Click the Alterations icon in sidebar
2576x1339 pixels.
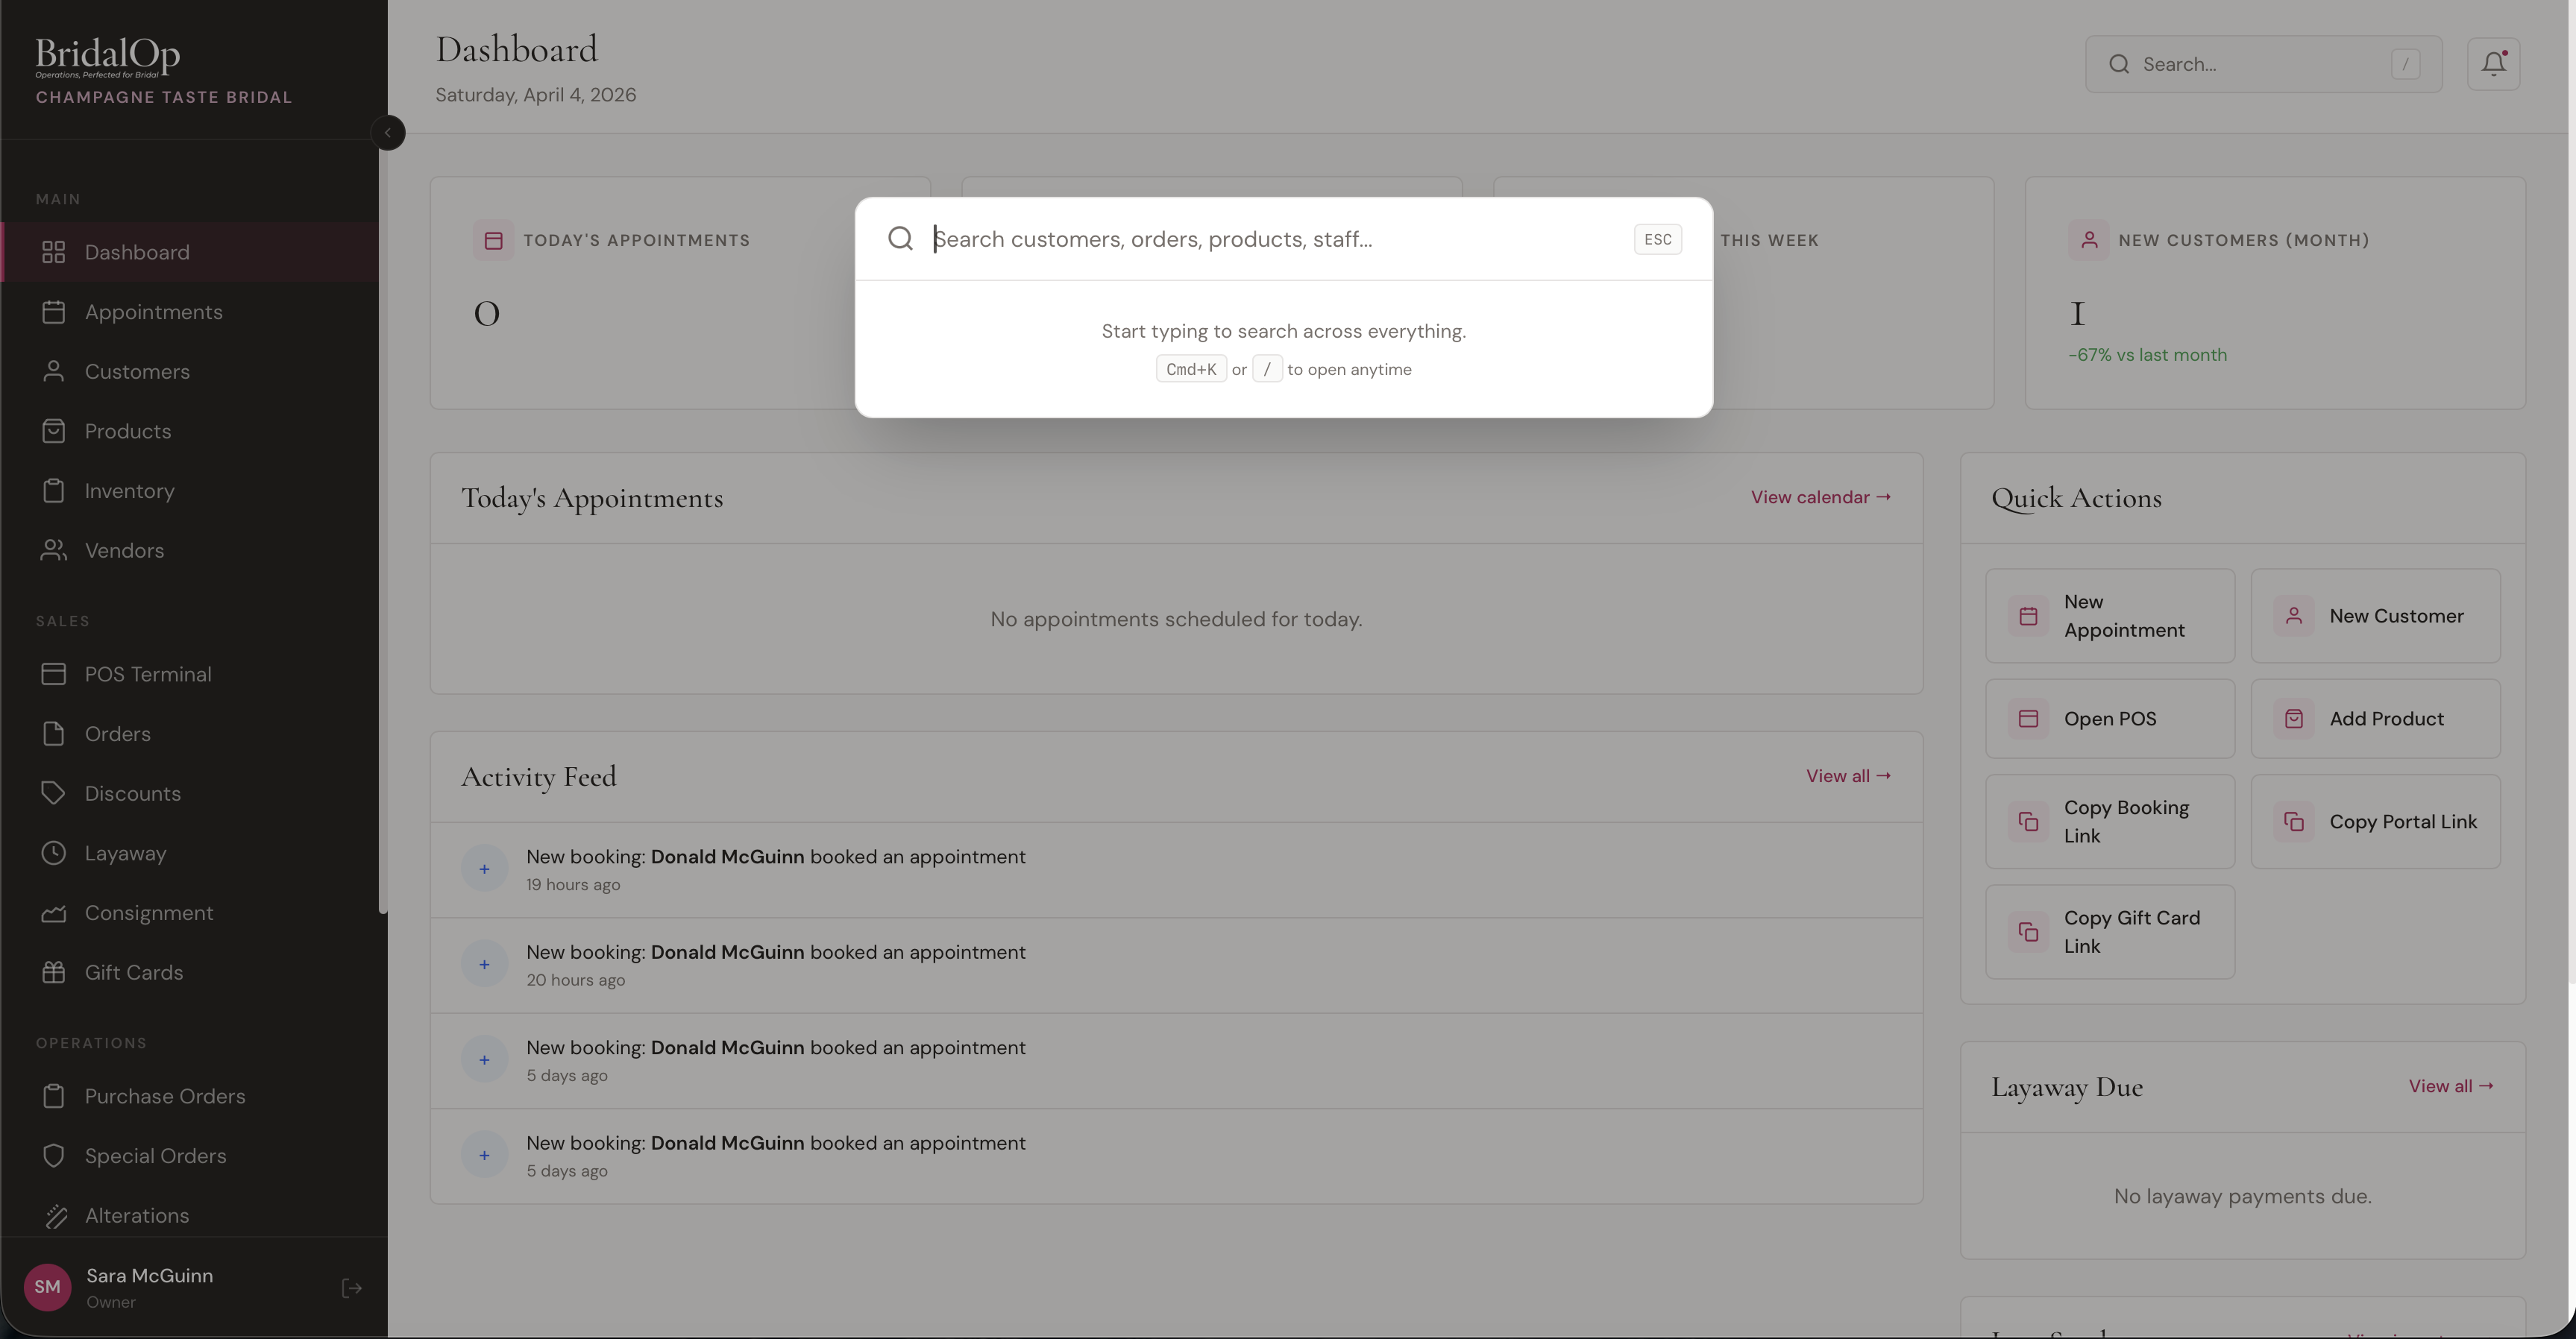coord(57,1215)
